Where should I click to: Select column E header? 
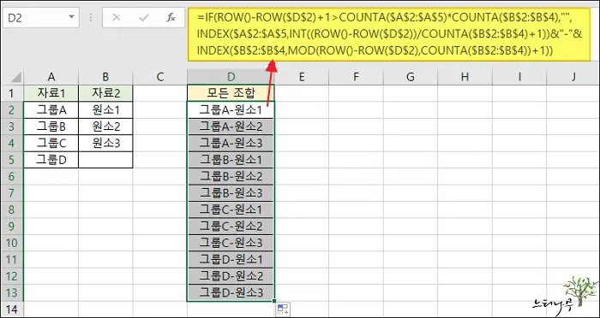pos(302,77)
